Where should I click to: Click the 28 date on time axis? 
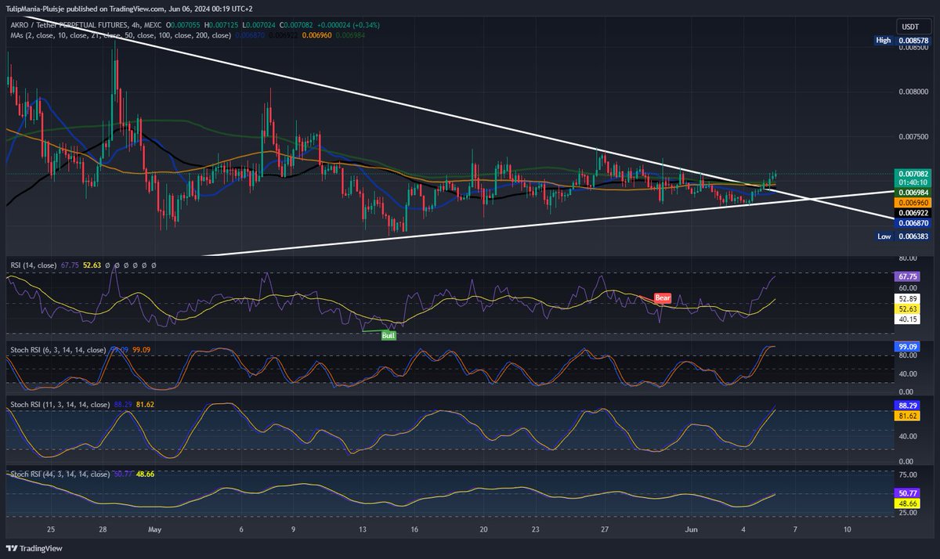click(102, 529)
